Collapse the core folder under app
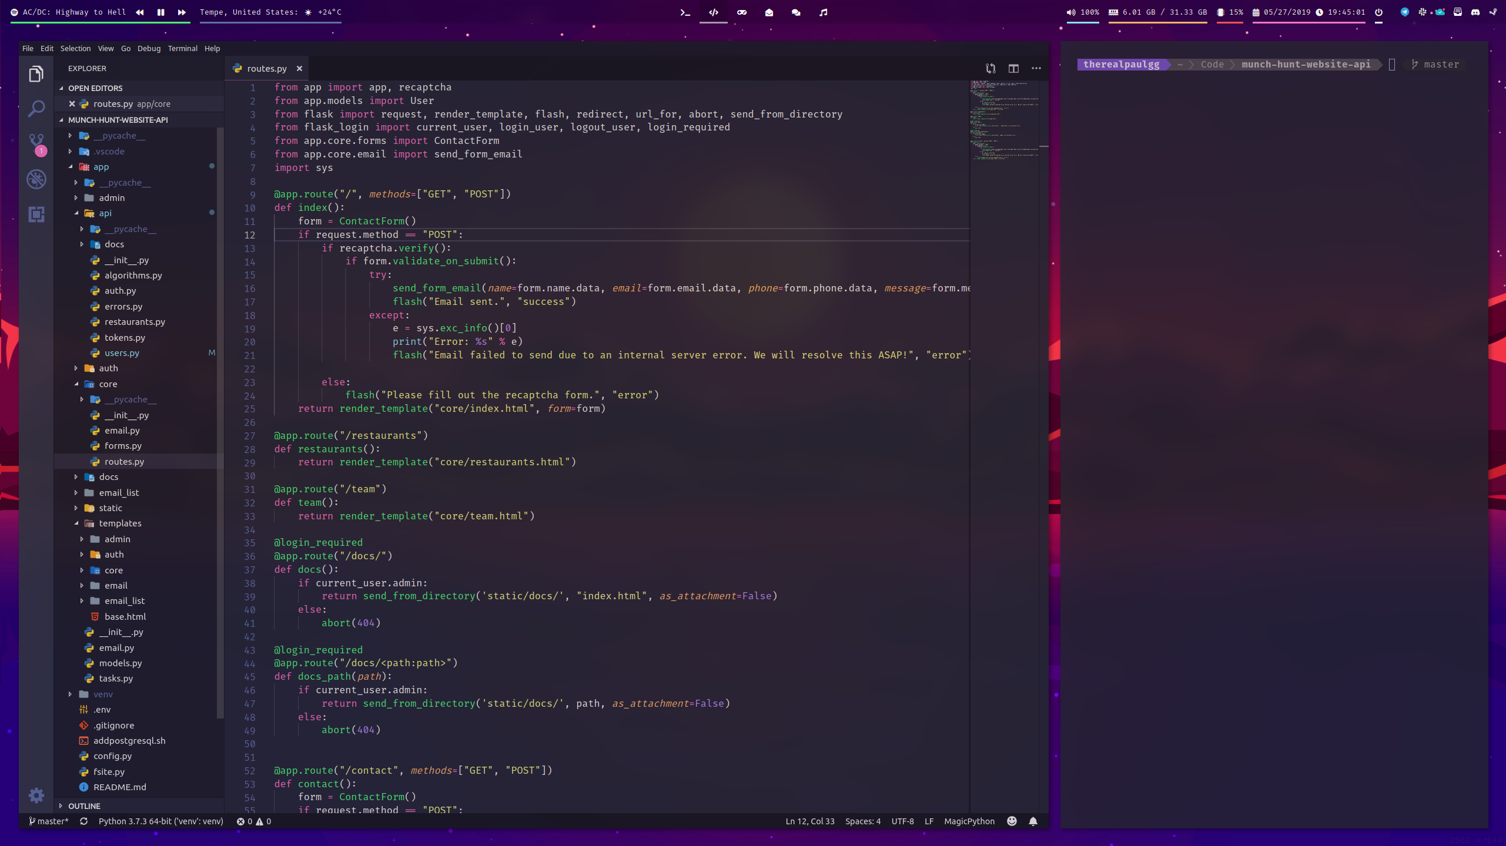Viewport: 1506px width, 846px height. point(108,384)
